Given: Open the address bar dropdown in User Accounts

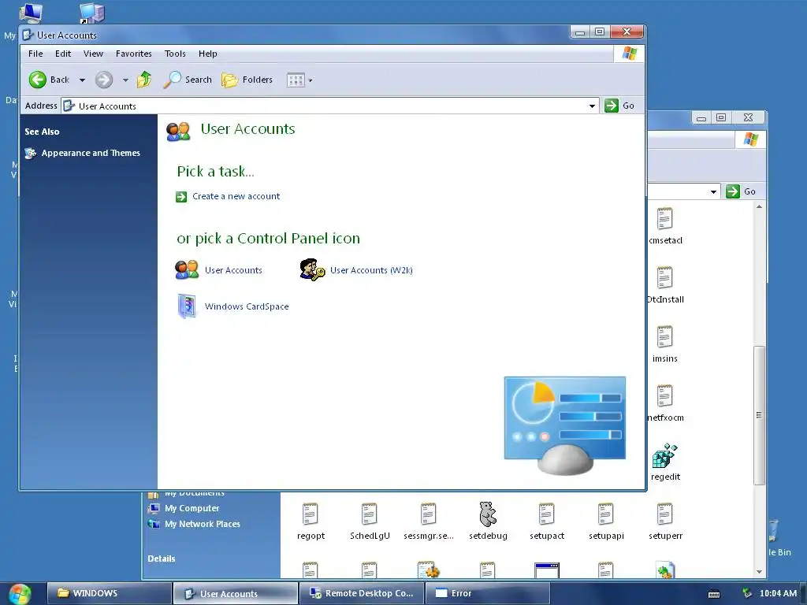Looking at the screenshot, I should 593,106.
